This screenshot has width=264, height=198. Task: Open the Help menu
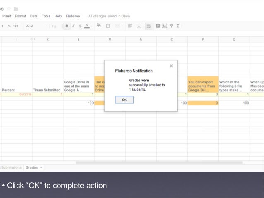pos(58,16)
